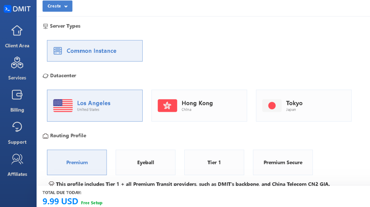Click the Services label in sidebar
Screen dimensions: 370x207
tap(17, 78)
